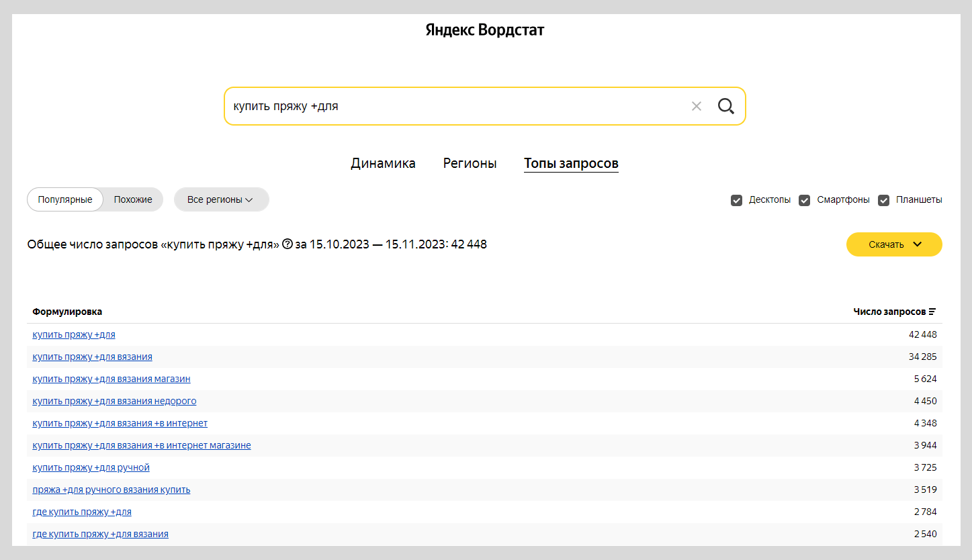Image resolution: width=972 pixels, height=560 pixels.
Task: Click the magnifying glass search icon
Action: [x=726, y=106]
